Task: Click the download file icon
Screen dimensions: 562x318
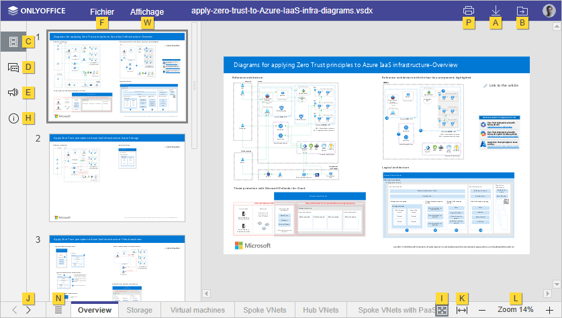Action: 496,10
